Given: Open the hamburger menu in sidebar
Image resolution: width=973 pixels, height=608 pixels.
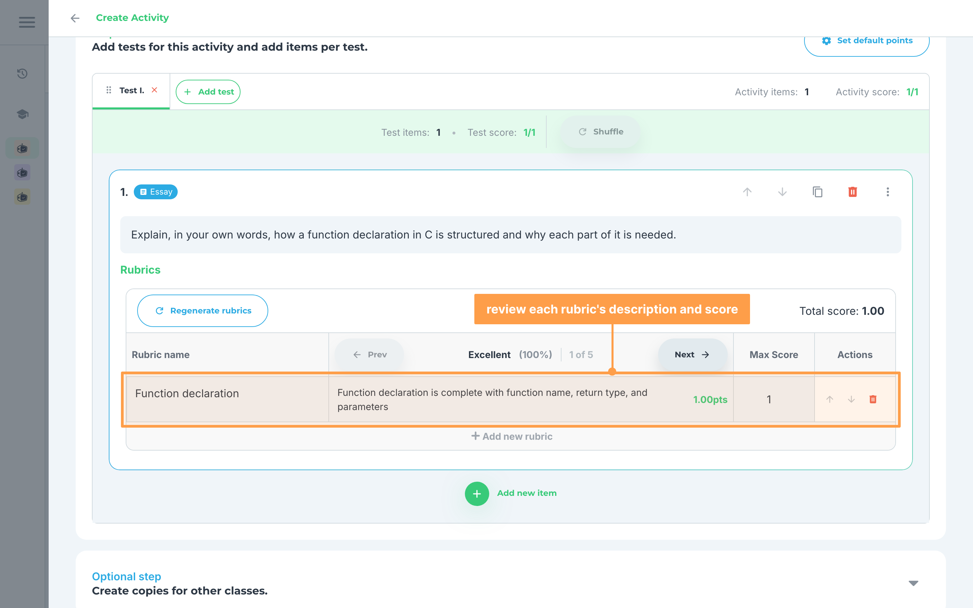Looking at the screenshot, I should [27, 22].
